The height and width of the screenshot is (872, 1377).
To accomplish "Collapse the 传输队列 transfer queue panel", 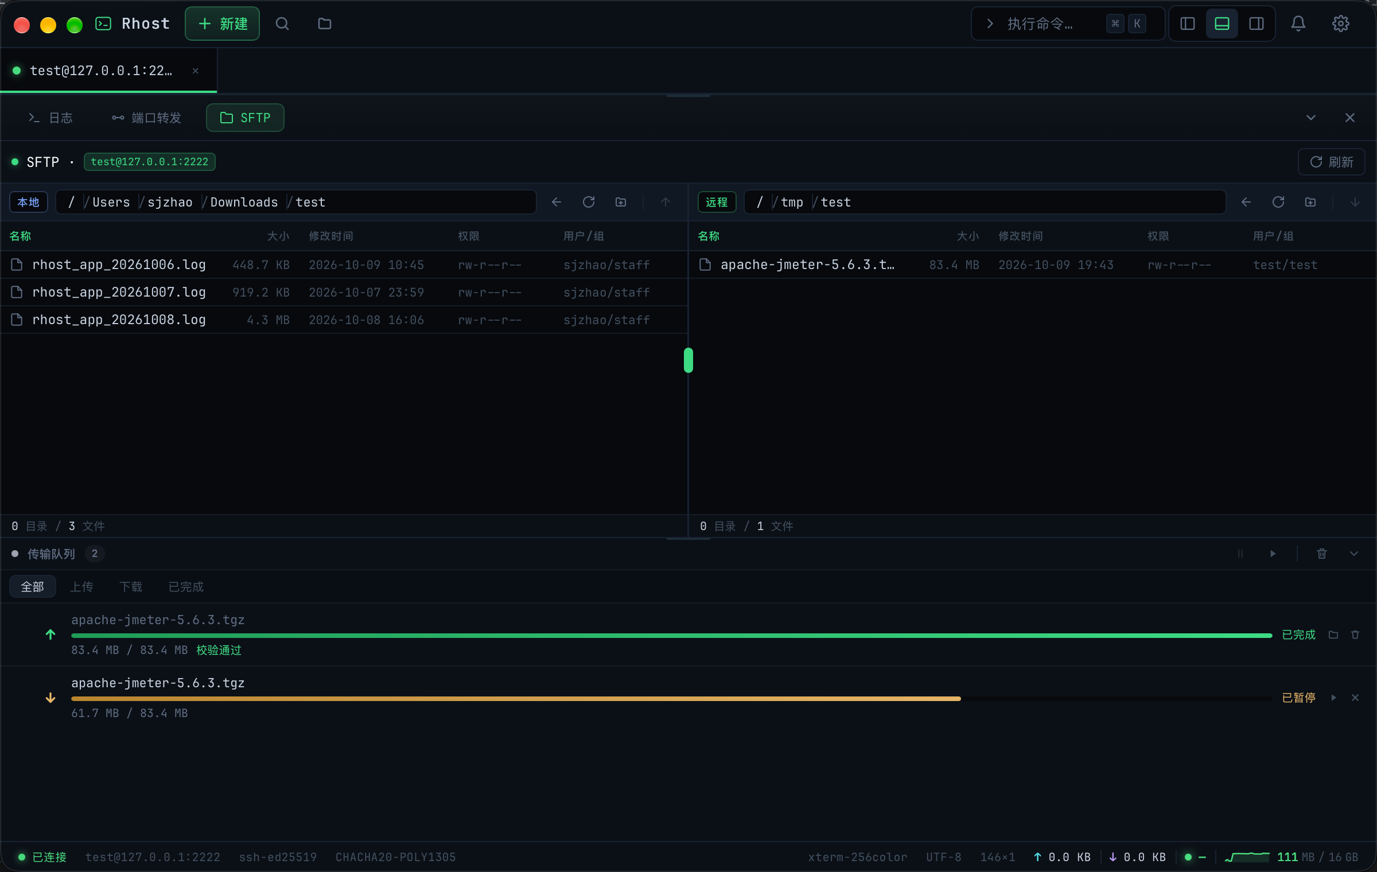I will coord(1354,554).
